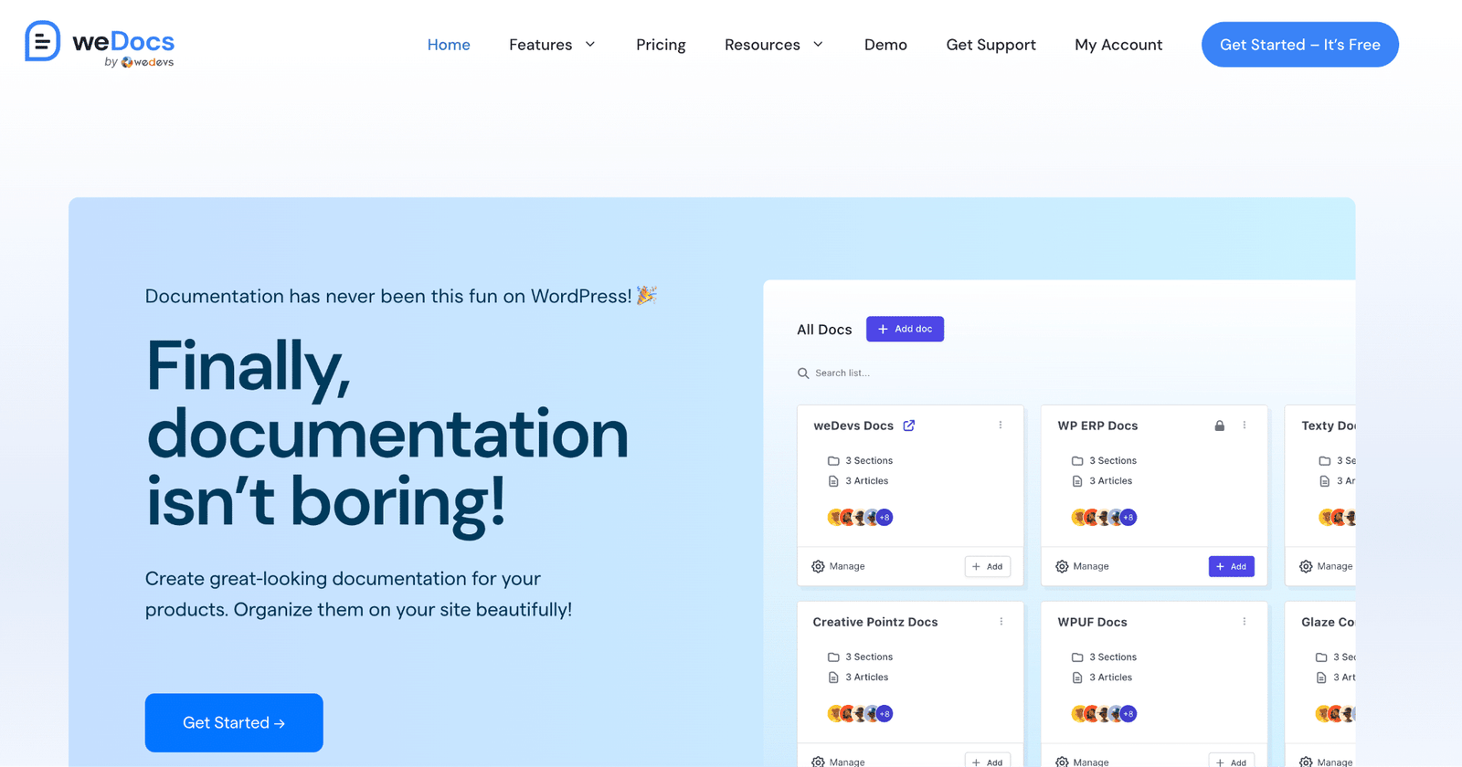Image resolution: width=1462 pixels, height=767 pixels.
Task: Visit the Get Support page
Action: [991, 45]
